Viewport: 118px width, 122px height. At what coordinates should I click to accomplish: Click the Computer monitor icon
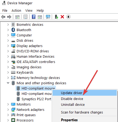(x=13, y=35)
